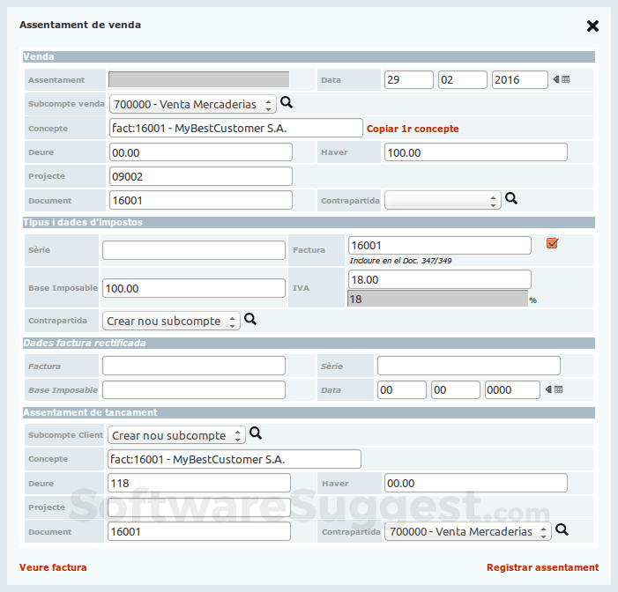Click Veure factura link
Screen dimensions: 618x592
pyautogui.click(x=53, y=567)
